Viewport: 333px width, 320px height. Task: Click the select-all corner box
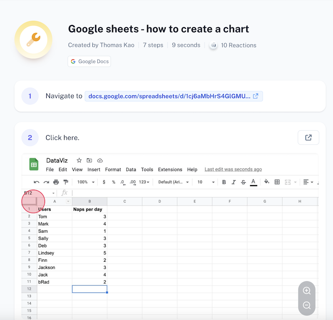[29, 201]
